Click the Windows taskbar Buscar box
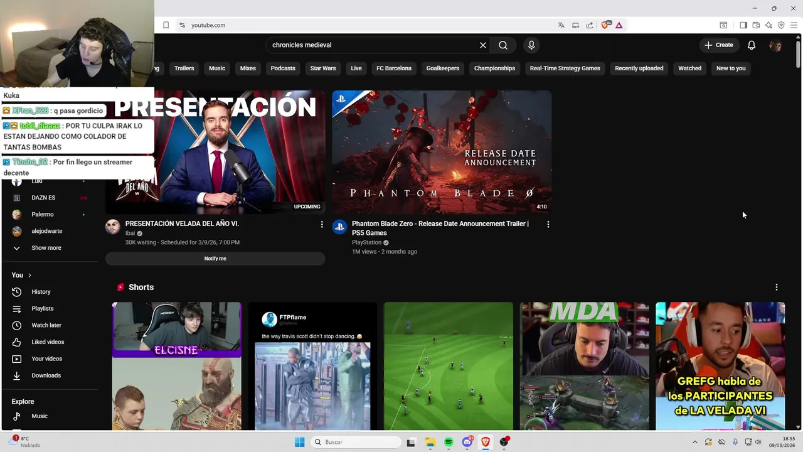Viewport: 803px width, 452px height. pos(356,442)
